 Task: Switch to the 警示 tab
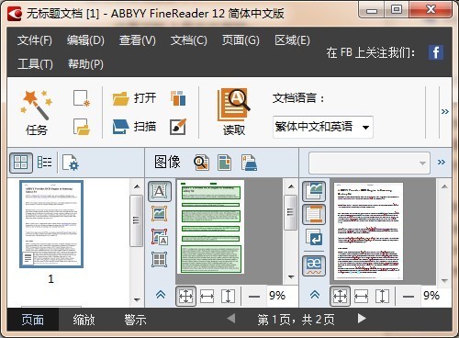(135, 320)
